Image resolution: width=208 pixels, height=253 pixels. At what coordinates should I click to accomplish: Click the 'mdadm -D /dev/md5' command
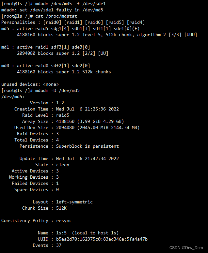tap(57, 90)
